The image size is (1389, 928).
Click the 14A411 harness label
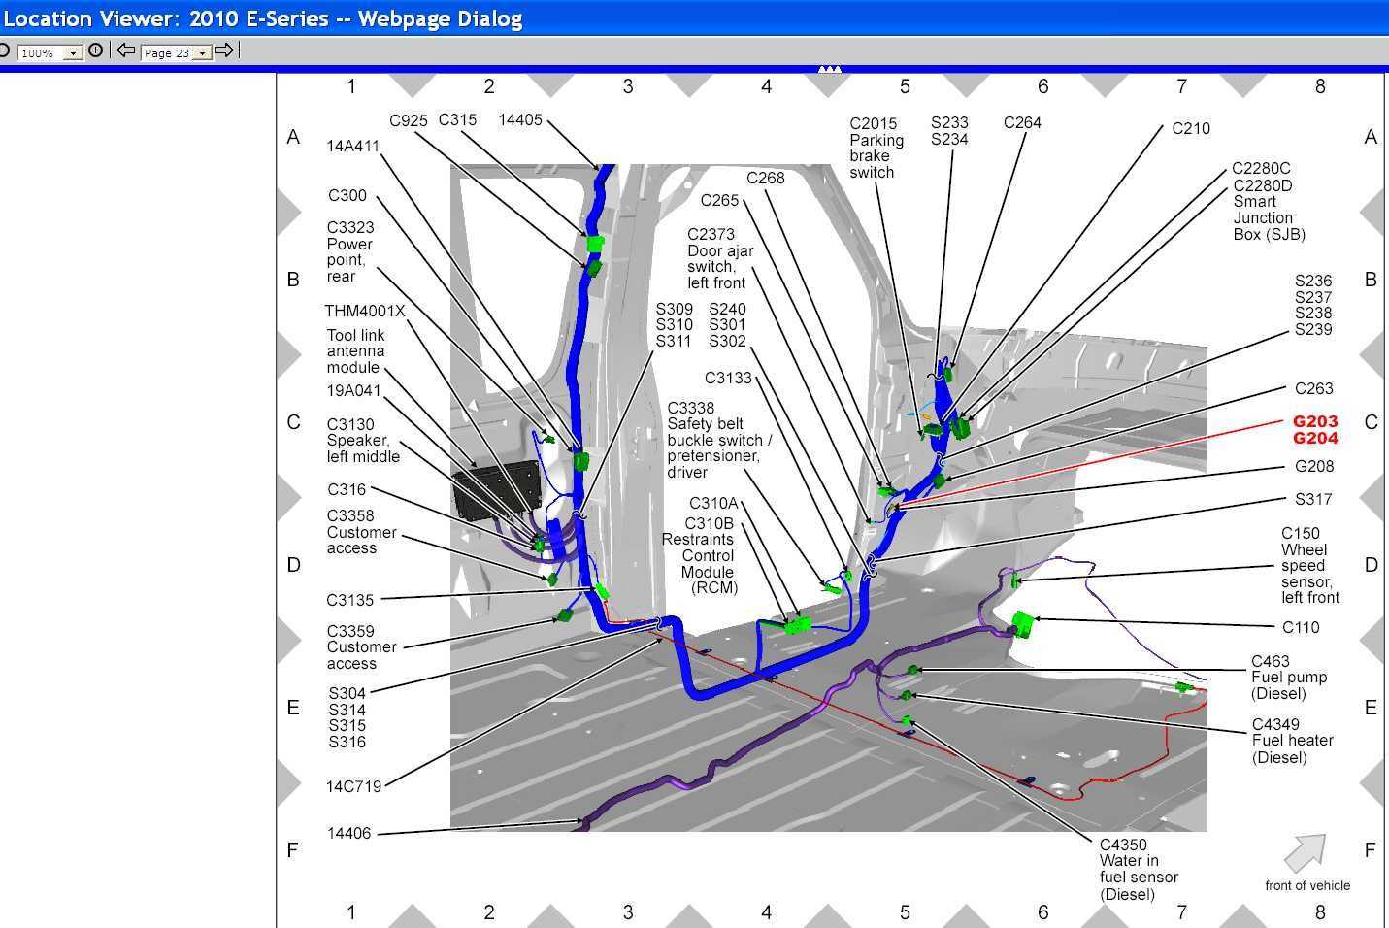tap(352, 146)
